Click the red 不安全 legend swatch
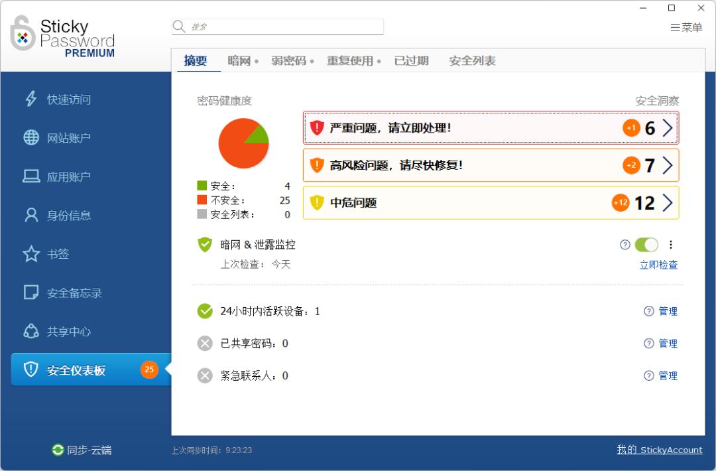 coord(202,200)
